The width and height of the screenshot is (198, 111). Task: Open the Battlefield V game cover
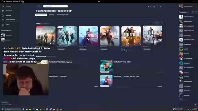(88, 36)
